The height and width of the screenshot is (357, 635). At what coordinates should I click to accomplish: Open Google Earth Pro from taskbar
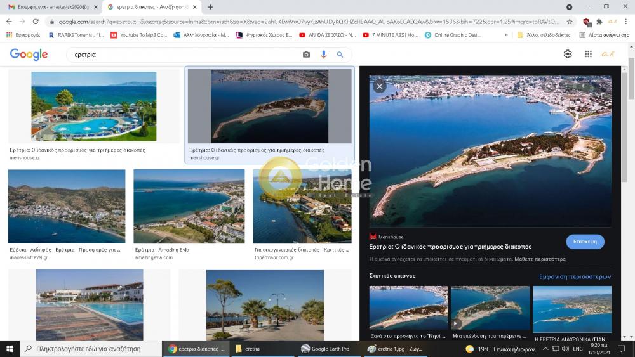coord(325,349)
